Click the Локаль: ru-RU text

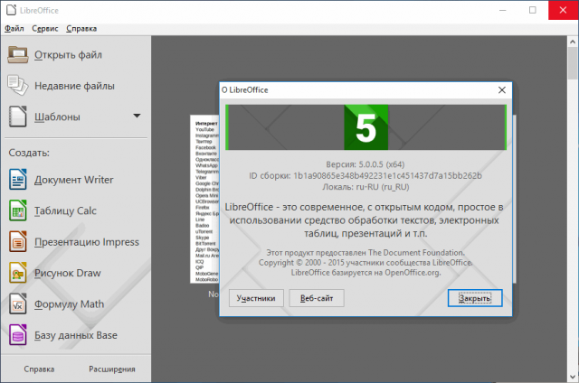pos(365,187)
